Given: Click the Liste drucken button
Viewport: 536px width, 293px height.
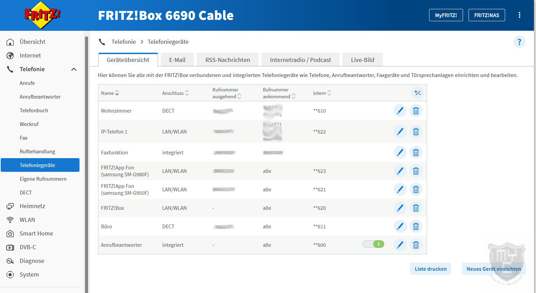Looking at the screenshot, I should 430,269.
